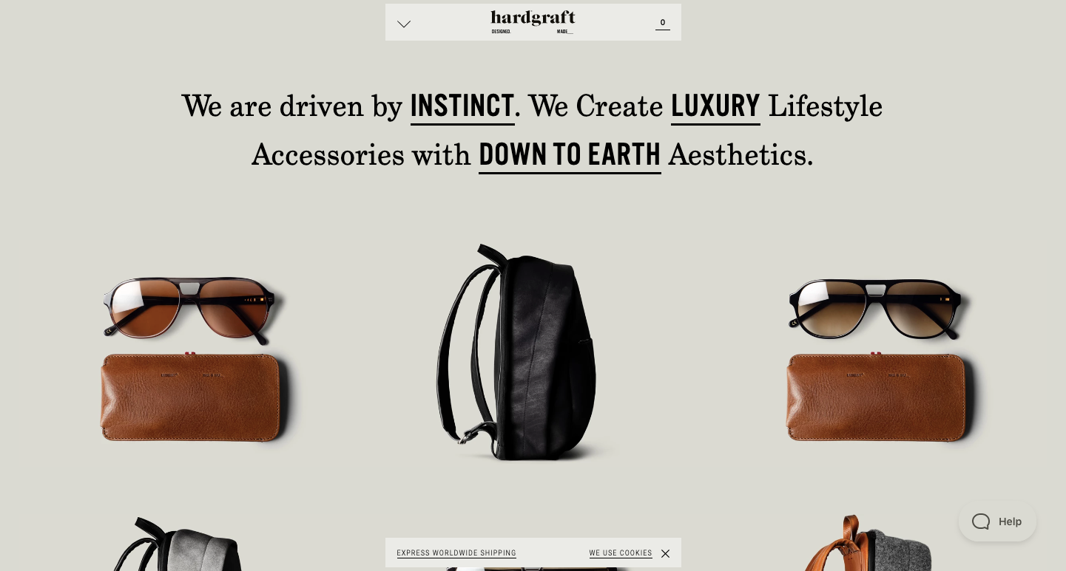Open the We Use Cookies link
The width and height of the screenshot is (1066, 571).
coord(621,553)
